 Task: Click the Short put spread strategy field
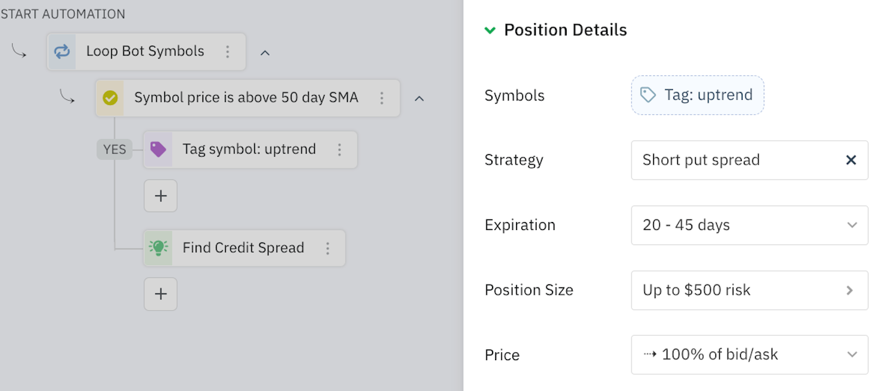735,160
